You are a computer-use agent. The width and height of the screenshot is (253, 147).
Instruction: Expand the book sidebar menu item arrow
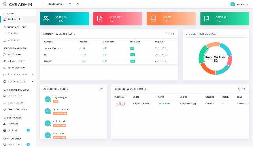pyautogui.click(x=32, y=82)
